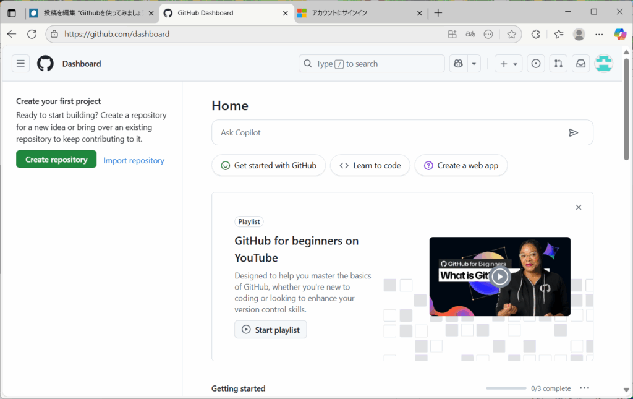633x399 pixels.
Task: Click the Start playlist button
Action: coord(270,330)
